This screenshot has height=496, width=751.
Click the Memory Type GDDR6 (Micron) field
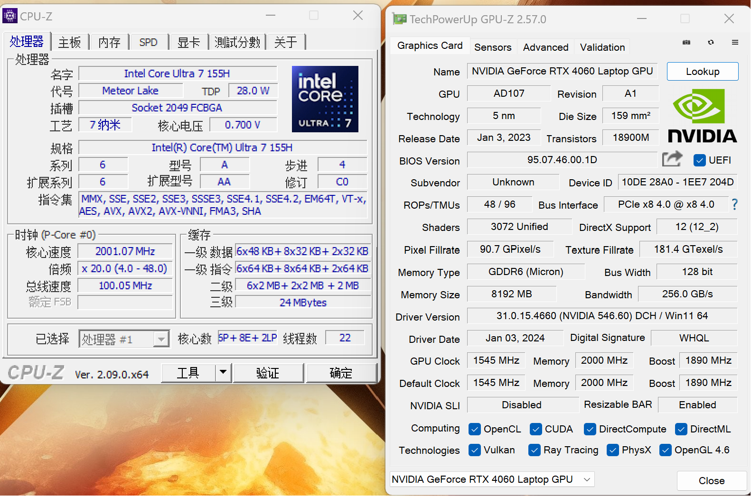pyautogui.click(x=526, y=272)
